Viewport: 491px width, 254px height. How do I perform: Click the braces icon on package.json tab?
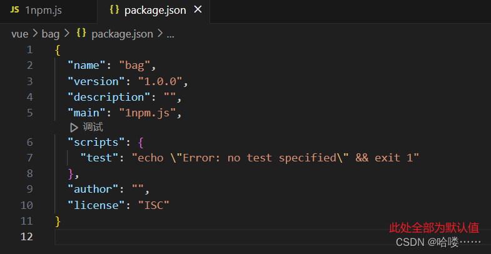[114, 10]
